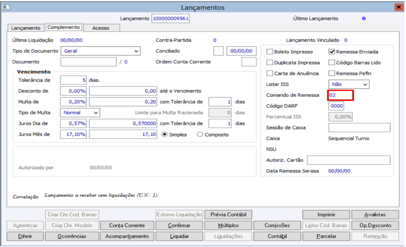
Task: Click the window icon in title bar
Action: click(x=7, y=7)
